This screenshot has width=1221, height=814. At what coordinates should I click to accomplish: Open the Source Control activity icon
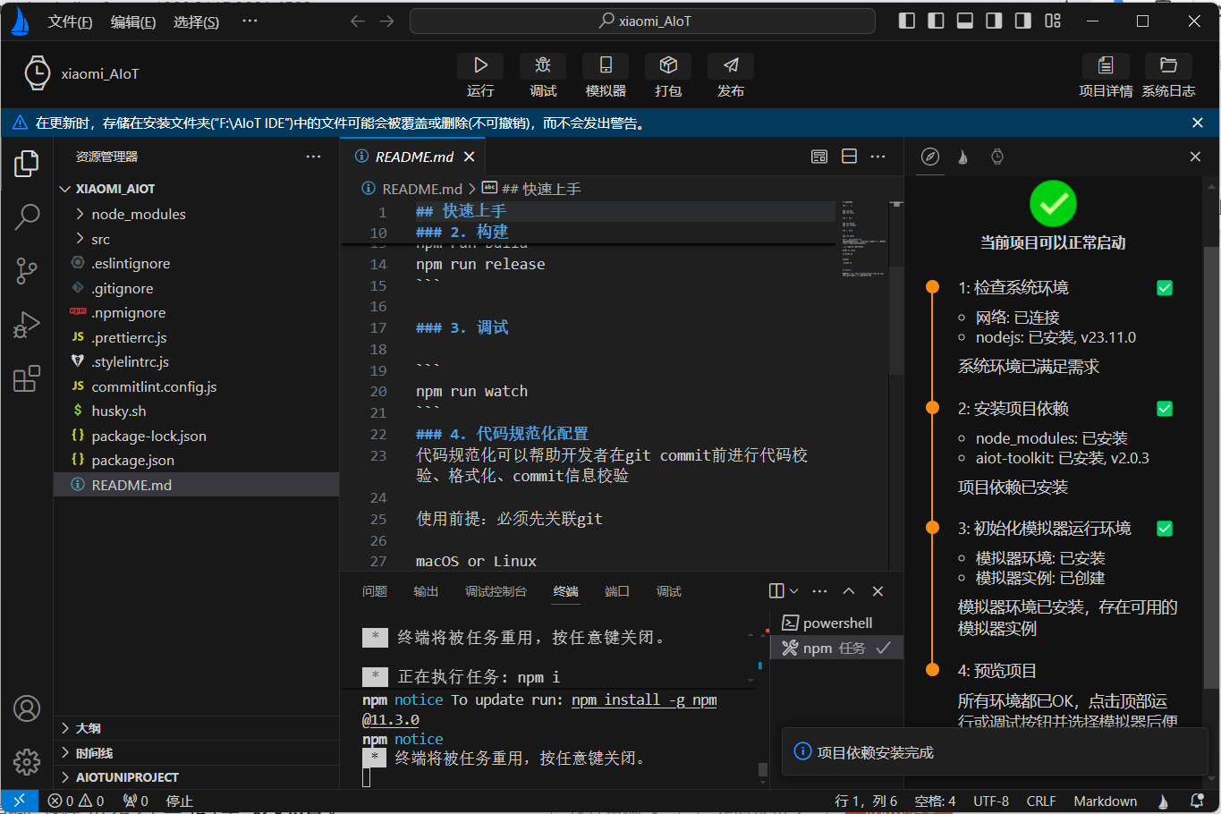27,271
